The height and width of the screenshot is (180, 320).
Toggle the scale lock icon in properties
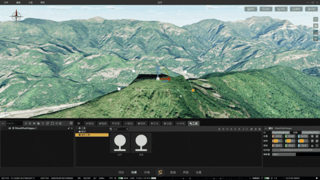pyautogui.click(x=312, y=145)
